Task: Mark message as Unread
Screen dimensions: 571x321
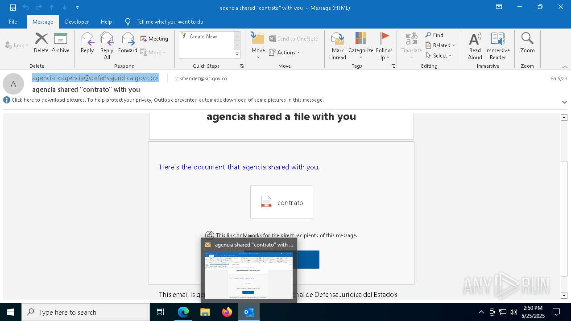Action: point(338,45)
